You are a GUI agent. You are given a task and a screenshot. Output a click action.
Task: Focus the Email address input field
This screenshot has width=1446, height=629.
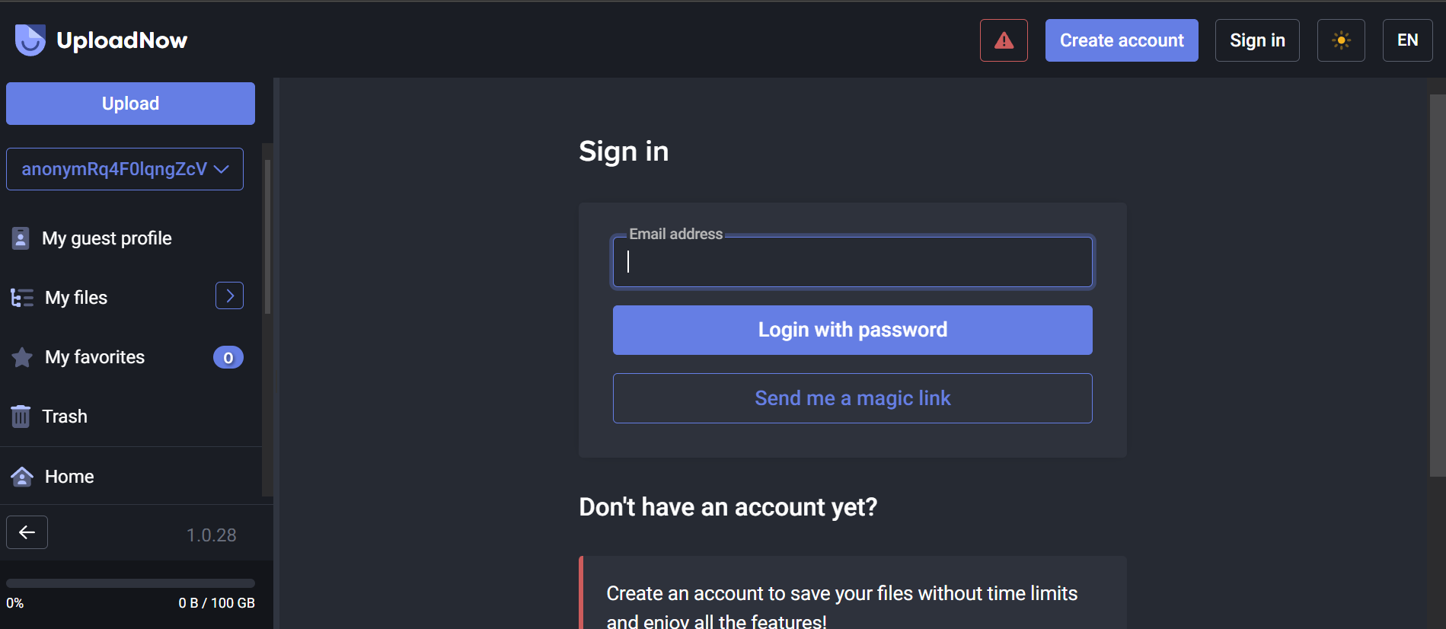click(x=852, y=262)
